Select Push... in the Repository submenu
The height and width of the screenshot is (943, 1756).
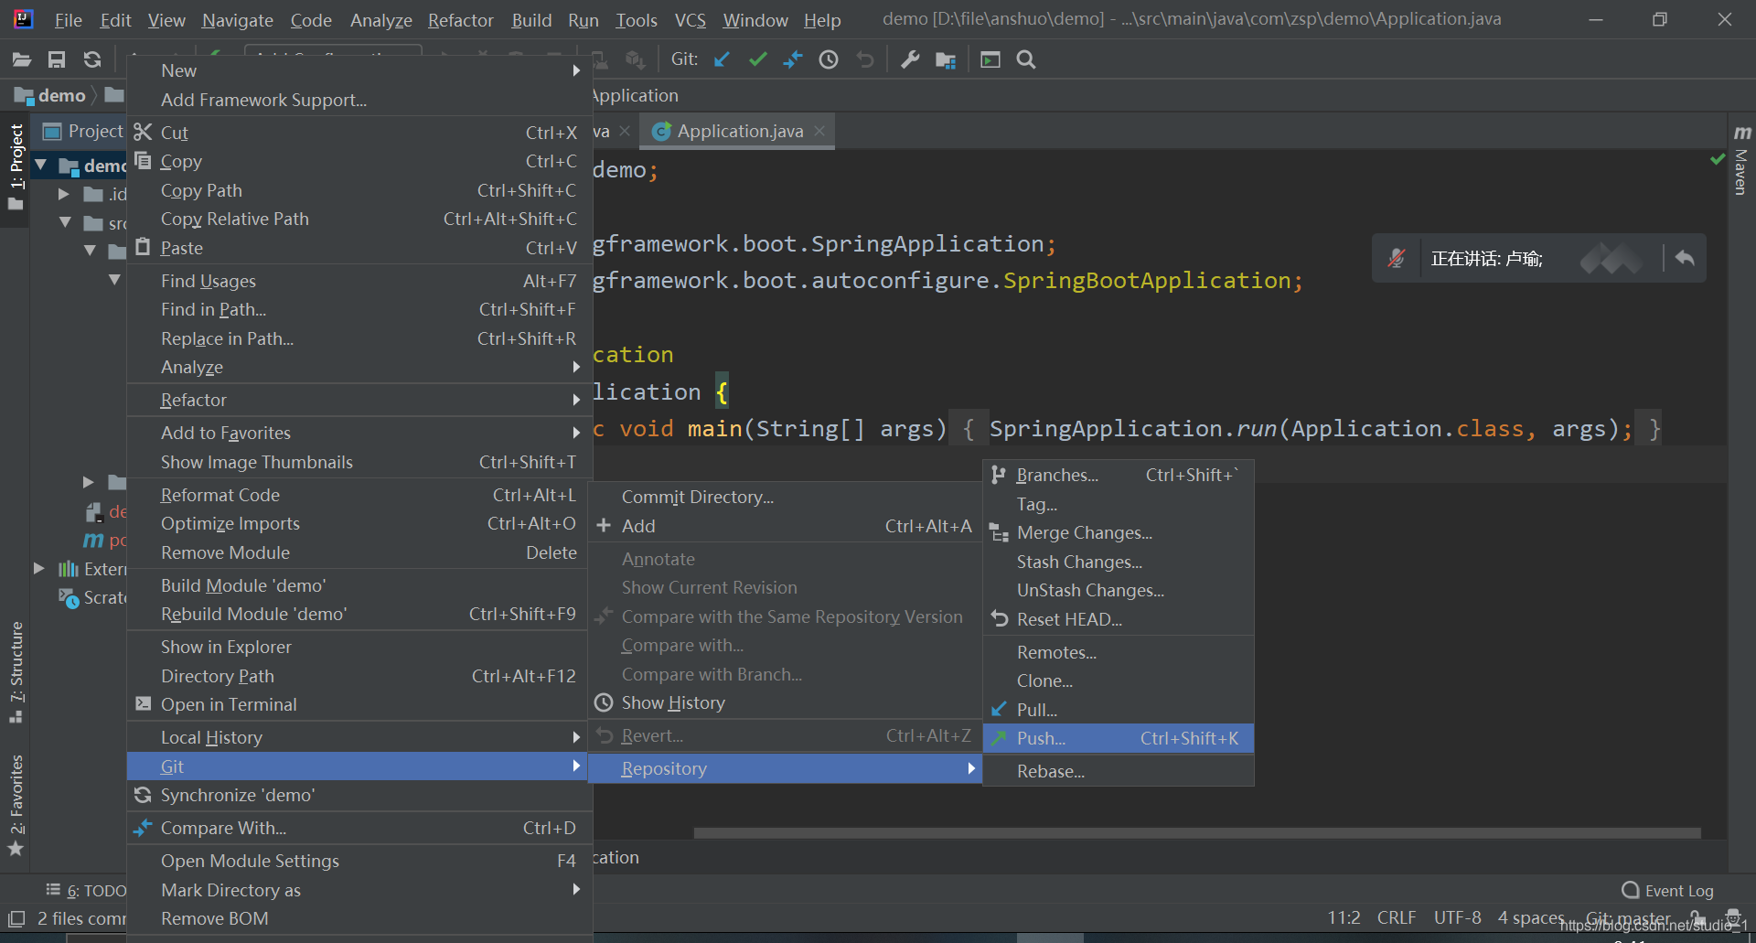click(x=1118, y=738)
